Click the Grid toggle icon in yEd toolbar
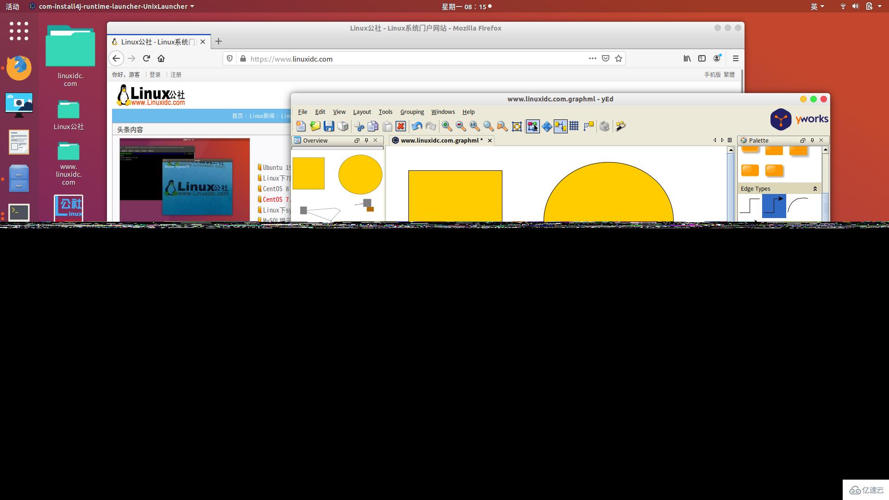 (573, 126)
